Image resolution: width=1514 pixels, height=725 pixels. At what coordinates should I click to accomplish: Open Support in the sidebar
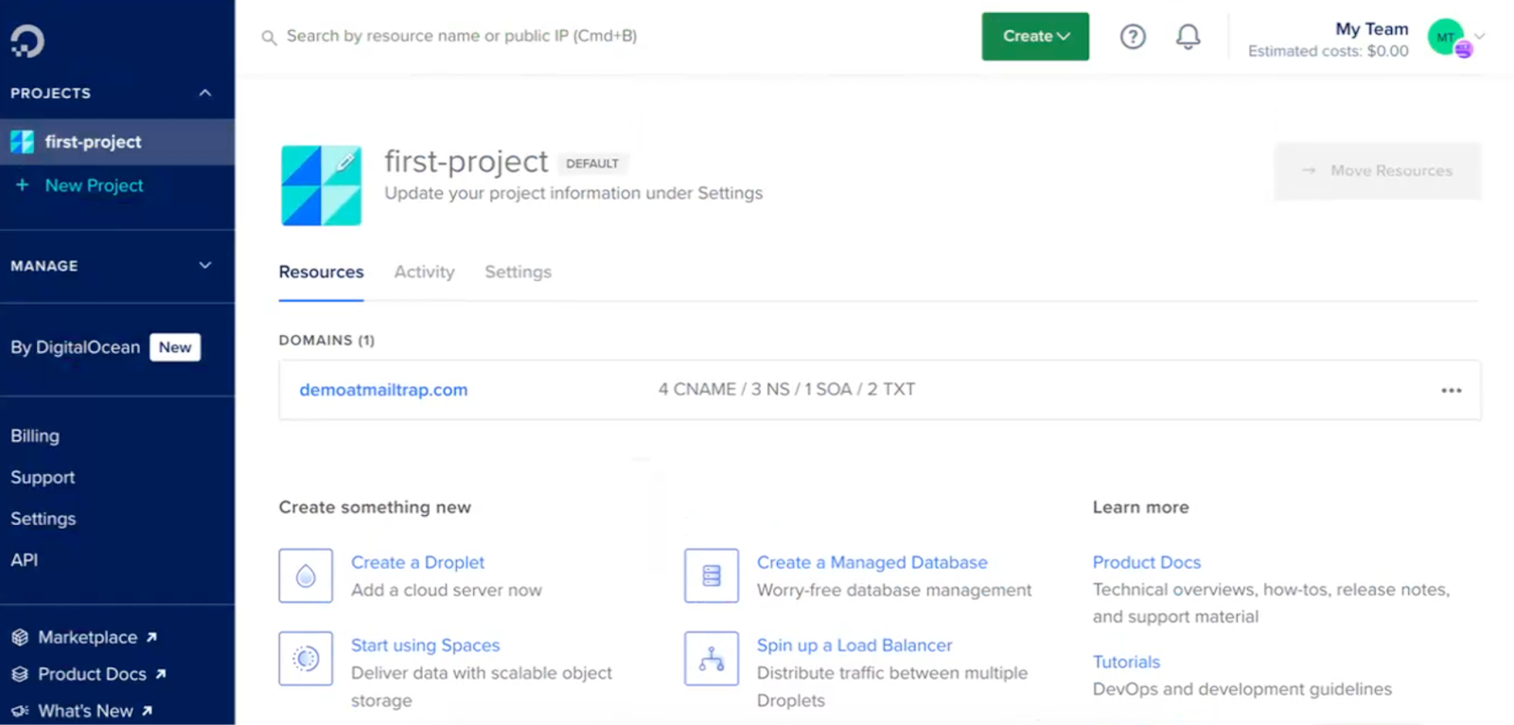(43, 478)
